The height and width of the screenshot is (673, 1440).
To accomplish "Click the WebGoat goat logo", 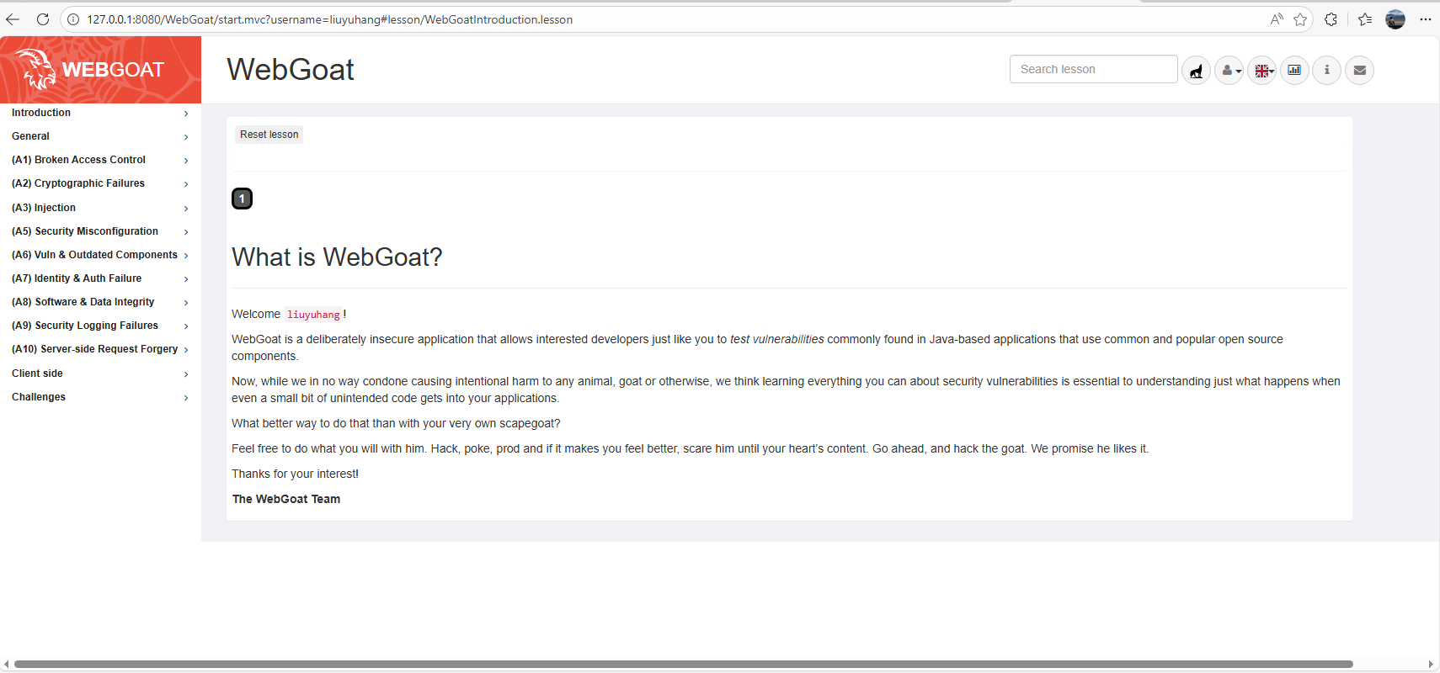I will [x=36, y=69].
